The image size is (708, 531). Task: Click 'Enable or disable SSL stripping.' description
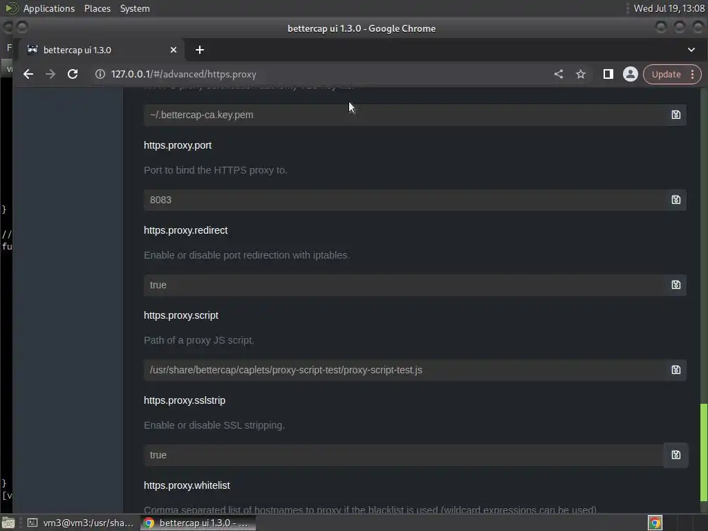coord(214,425)
